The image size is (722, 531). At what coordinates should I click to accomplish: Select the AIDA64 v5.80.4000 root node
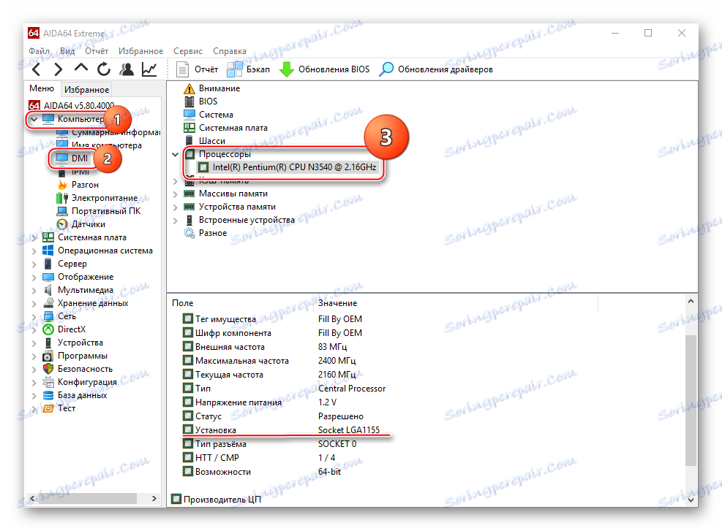[72, 106]
